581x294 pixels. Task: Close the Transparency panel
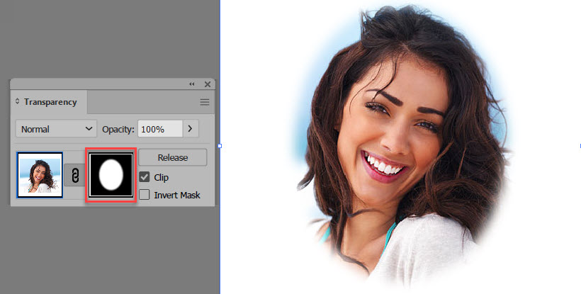pos(208,84)
